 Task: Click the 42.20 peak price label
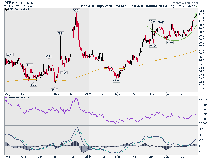tap(76, 10)
